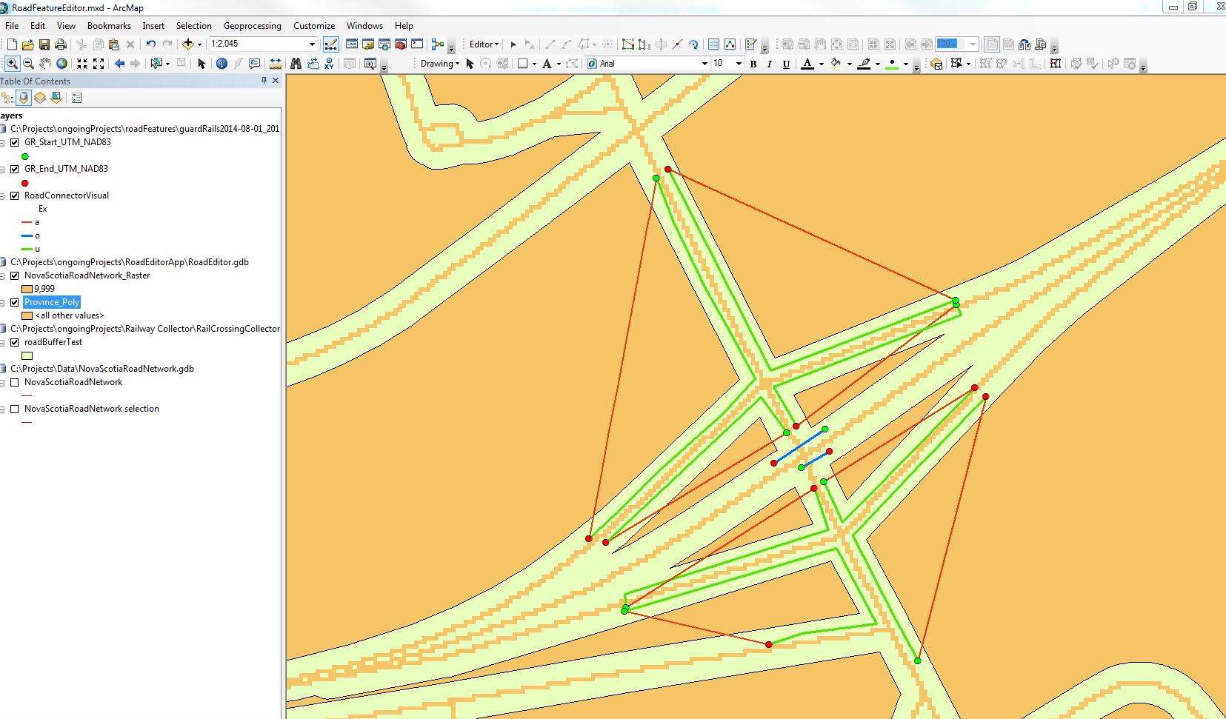1226x719 pixels.
Task: Click the Add Data button icon
Action: tap(188, 44)
